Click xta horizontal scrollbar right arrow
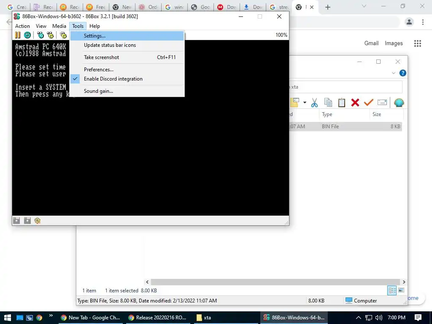432x324 pixels. pyautogui.click(x=404, y=282)
